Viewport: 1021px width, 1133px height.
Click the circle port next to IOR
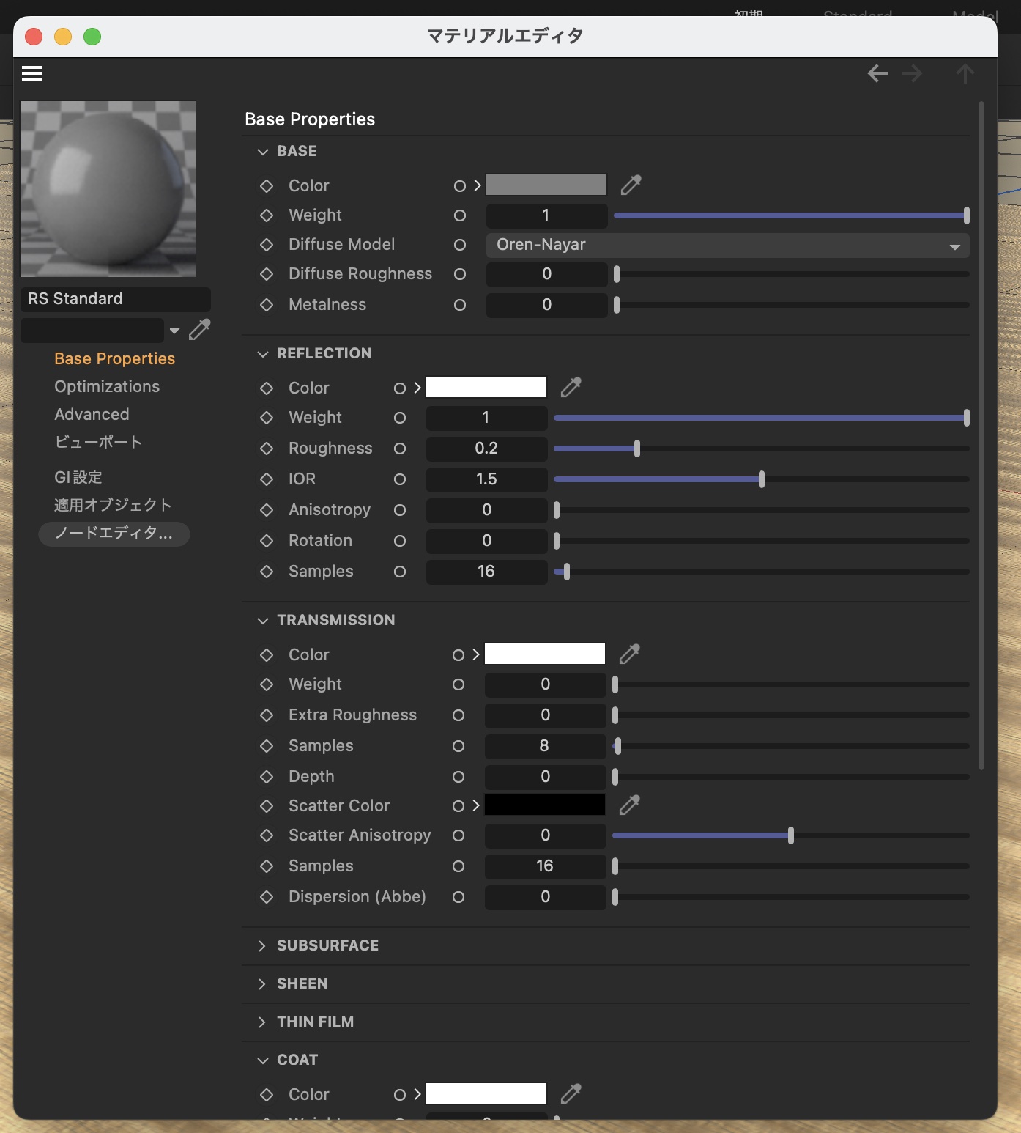point(400,479)
